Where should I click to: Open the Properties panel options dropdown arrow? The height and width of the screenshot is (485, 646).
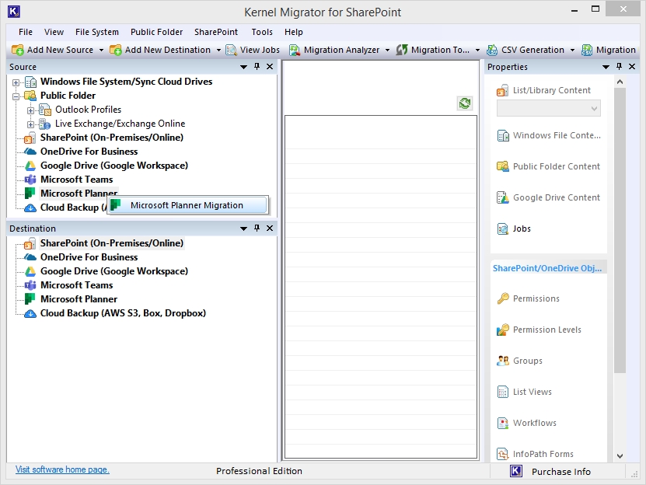pos(606,67)
